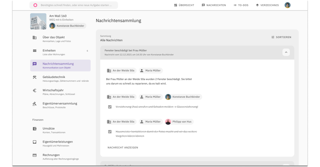
Task: Click the 'Nachricht vom 12.12.2021' timestamp line
Action: click(x=139, y=55)
